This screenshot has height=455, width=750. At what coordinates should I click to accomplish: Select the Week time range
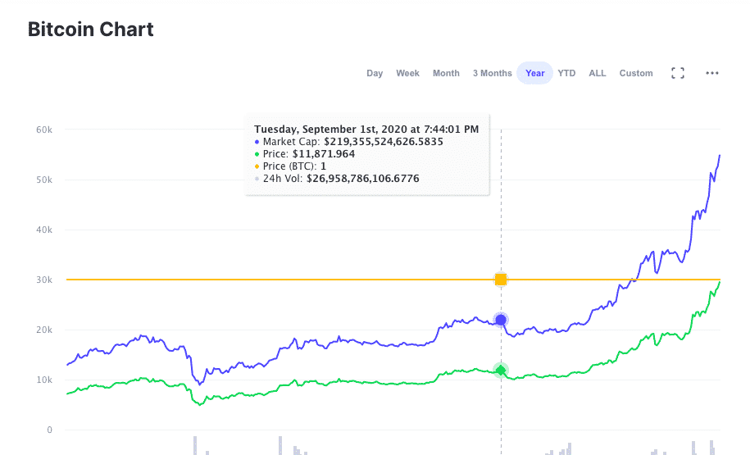[x=407, y=73]
